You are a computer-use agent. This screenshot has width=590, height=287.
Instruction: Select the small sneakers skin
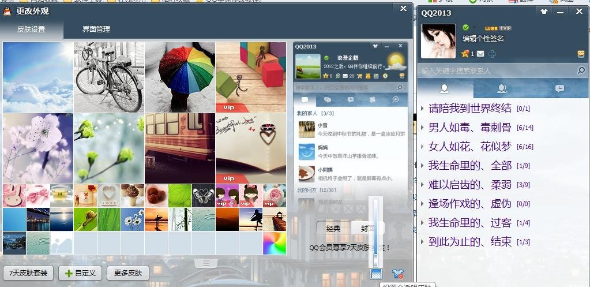[204, 196]
